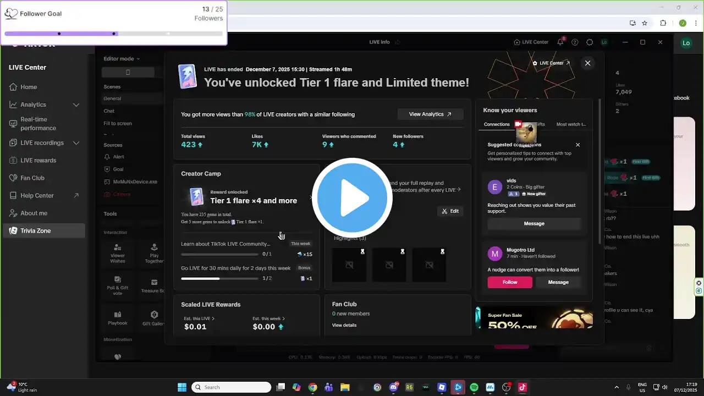Play the video with the large play button

click(352, 198)
